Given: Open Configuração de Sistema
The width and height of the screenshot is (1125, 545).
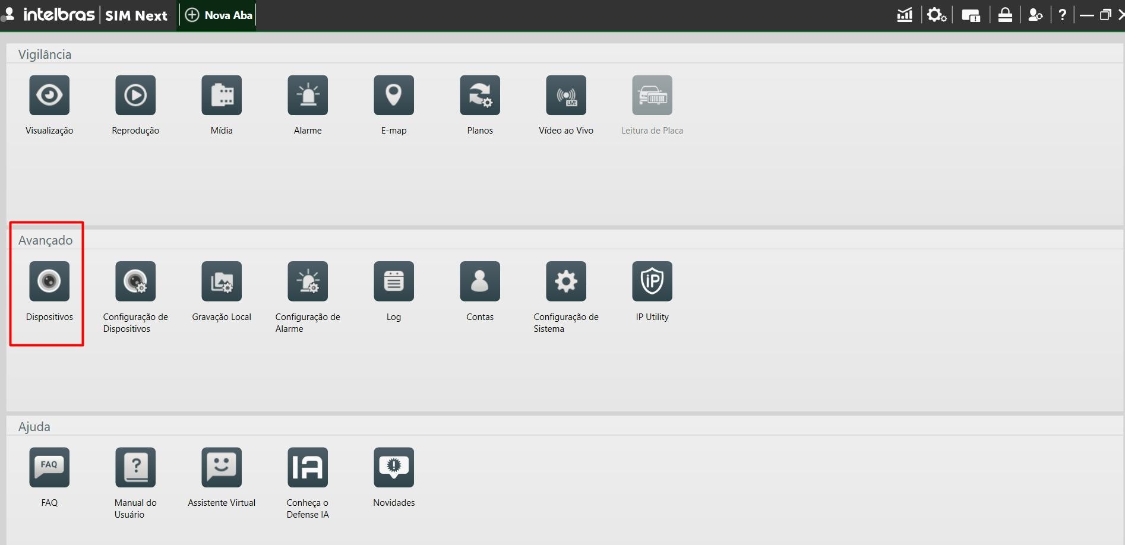Looking at the screenshot, I should click(566, 281).
